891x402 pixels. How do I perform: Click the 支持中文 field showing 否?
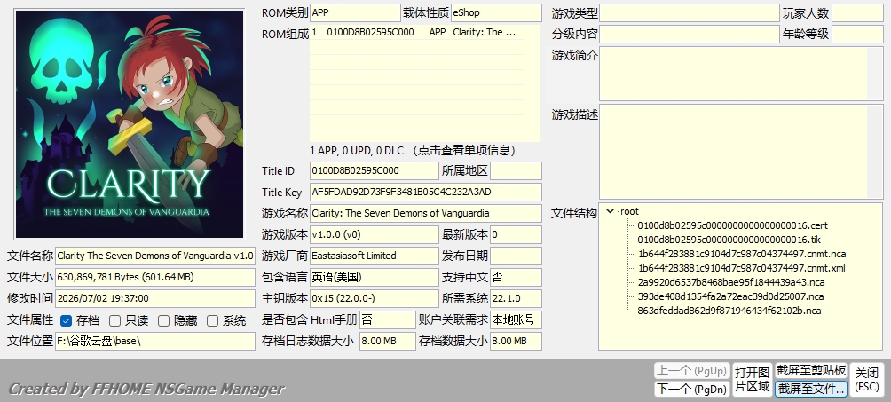pos(516,277)
